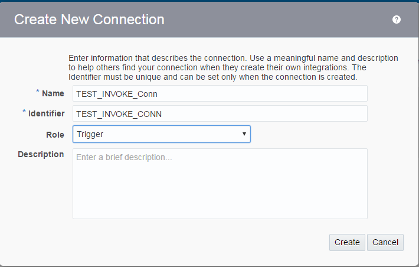Click the 'Enter a brief description' placeholder
Viewport: 419px width, 267px height.
[125, 158]
